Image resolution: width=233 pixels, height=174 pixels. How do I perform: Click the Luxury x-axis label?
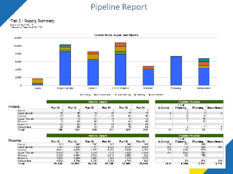(x=37, y=88)
